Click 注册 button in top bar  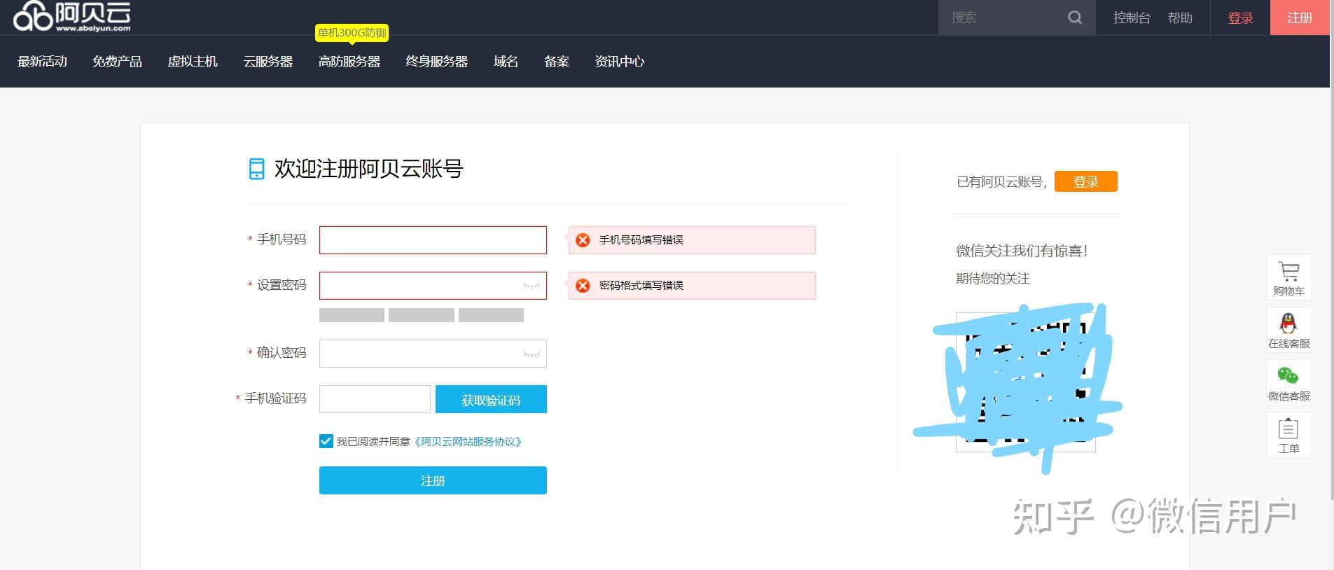click(x=1300, y=18)
